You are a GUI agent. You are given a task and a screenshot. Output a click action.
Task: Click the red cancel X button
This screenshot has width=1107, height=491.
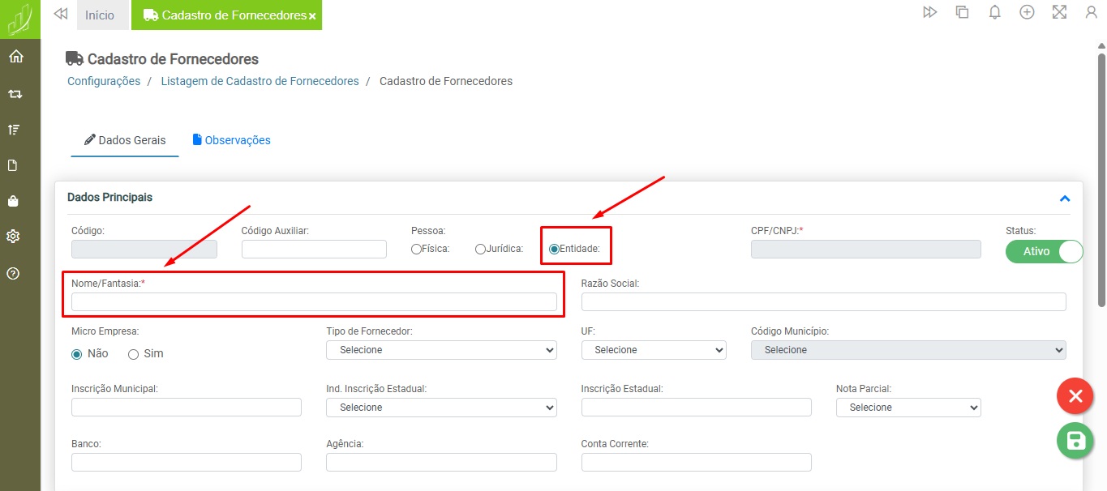click(1075, 396)
